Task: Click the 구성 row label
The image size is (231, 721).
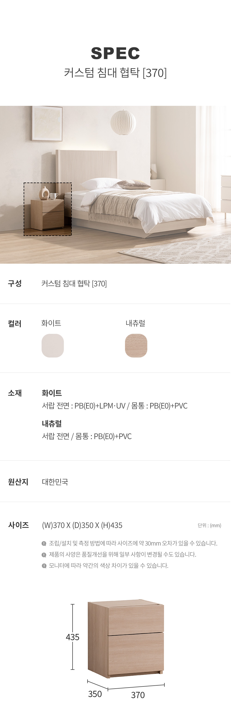Action: click(x=15, y=284)
